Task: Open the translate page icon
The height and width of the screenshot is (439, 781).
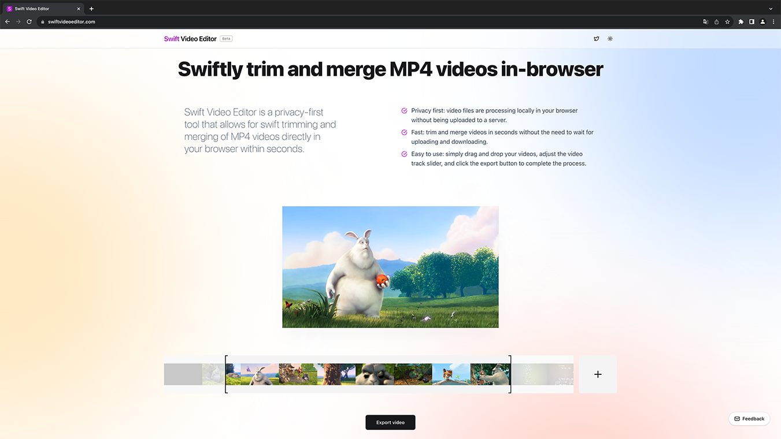Action: coord(705,21)
